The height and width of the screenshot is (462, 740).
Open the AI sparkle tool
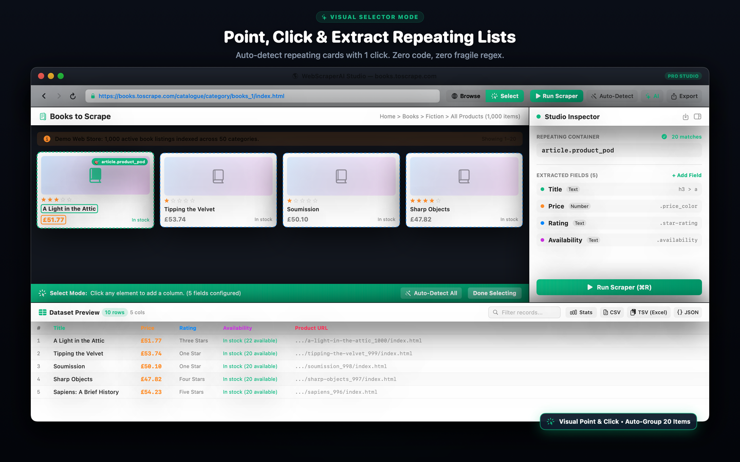click(x=652, y=96)
